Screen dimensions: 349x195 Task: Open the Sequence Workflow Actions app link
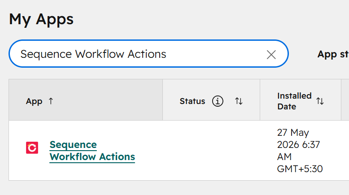(92, 151)
